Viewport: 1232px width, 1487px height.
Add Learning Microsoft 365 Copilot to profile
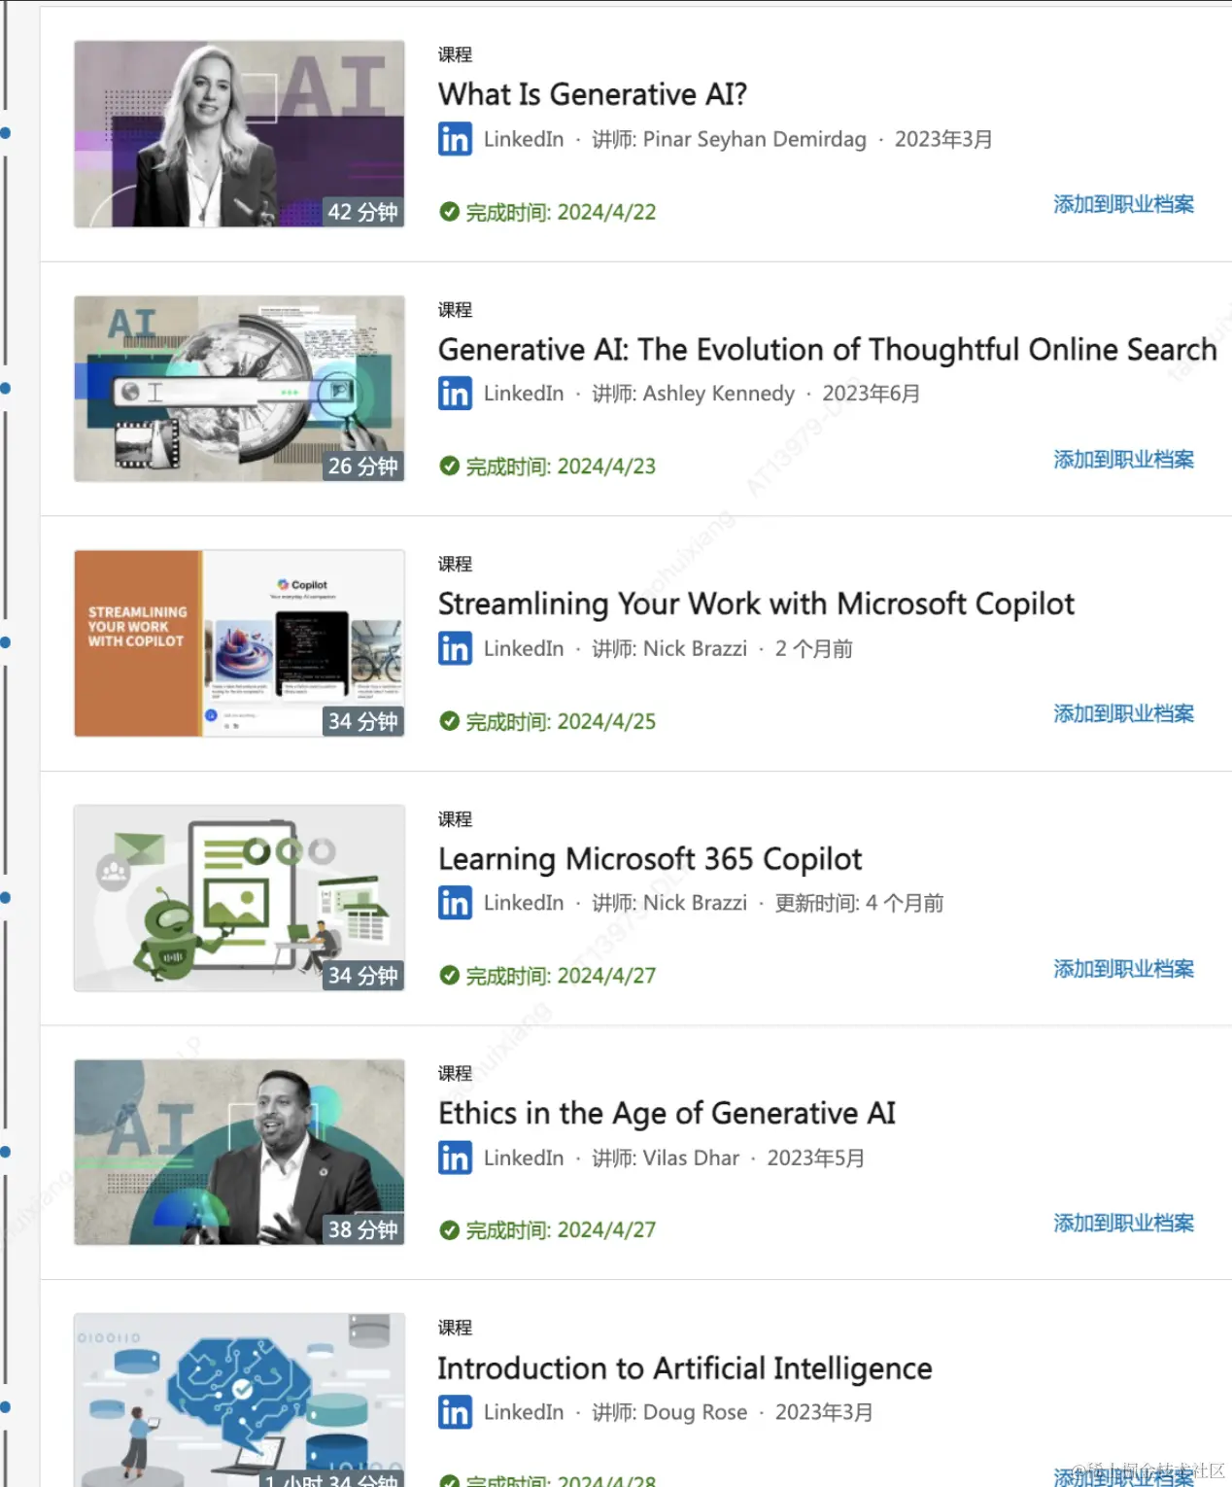coord(1124,968)
